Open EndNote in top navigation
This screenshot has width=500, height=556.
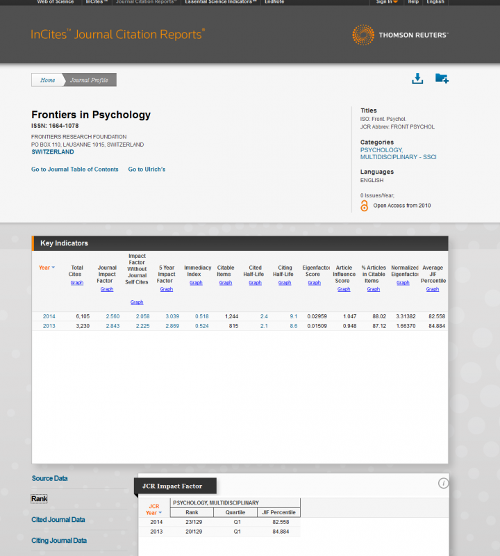coord(274,2)
